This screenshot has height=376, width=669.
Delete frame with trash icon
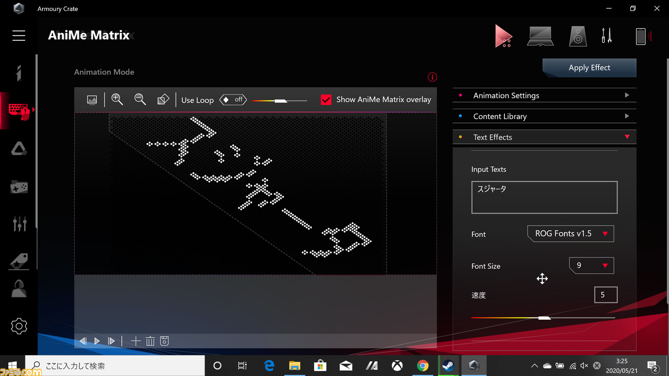coord(150,341)
